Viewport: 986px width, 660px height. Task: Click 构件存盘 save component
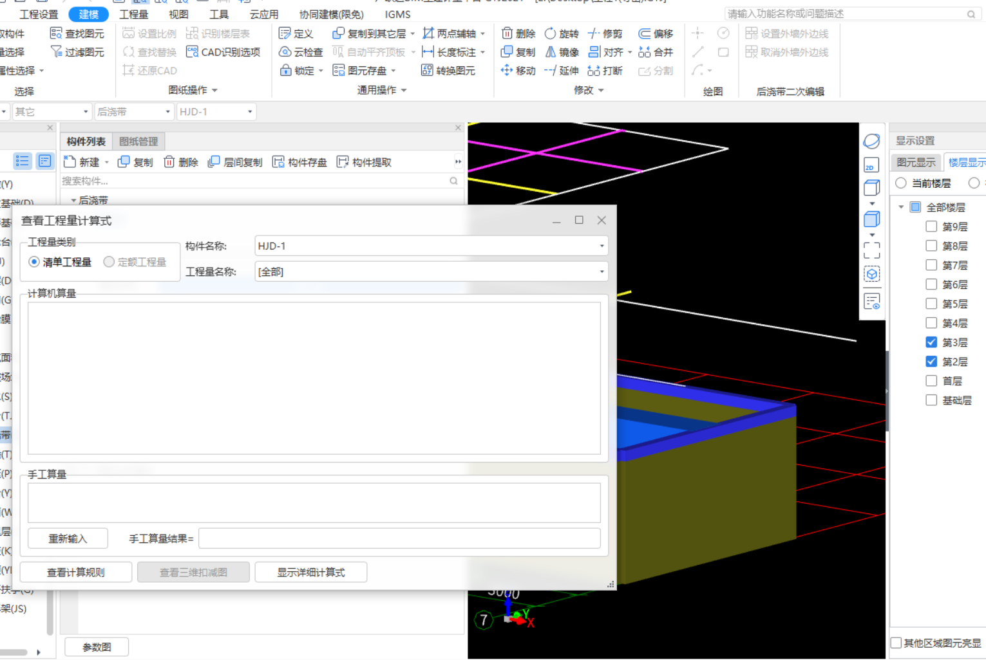click(x=299, y=162)
